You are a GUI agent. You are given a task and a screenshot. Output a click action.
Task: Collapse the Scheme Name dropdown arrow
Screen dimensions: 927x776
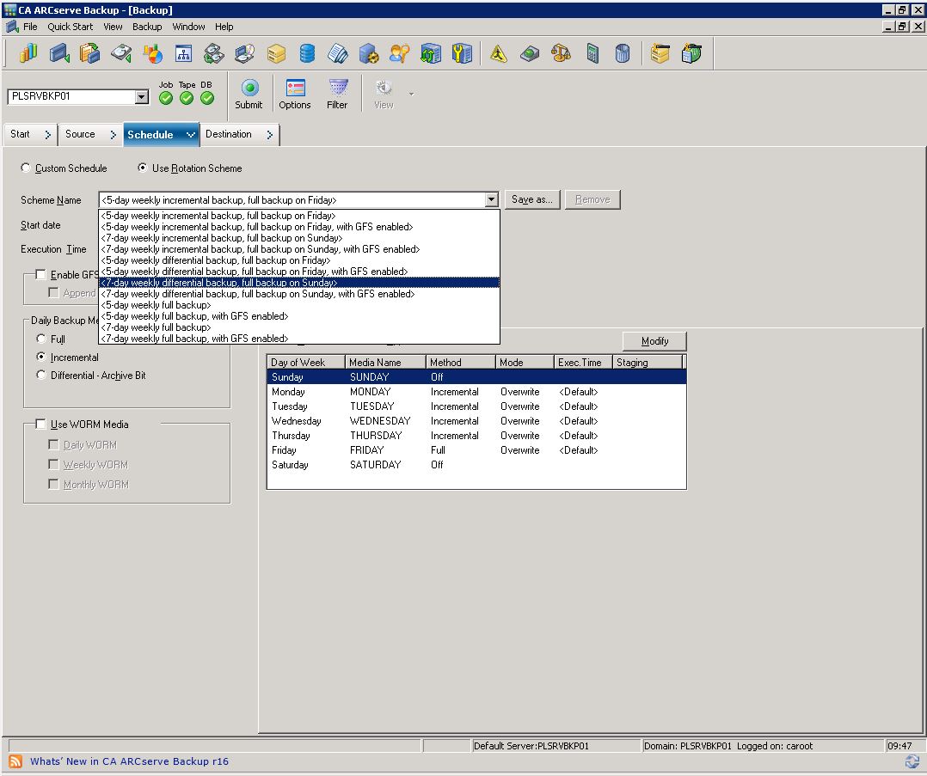tap(491, 200)
